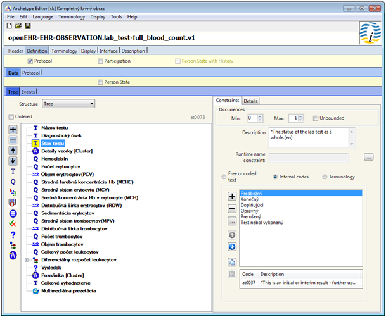This screenshot has width=386, height=317.
Task: Select Konečný in the code list
Action: point(250,199)
